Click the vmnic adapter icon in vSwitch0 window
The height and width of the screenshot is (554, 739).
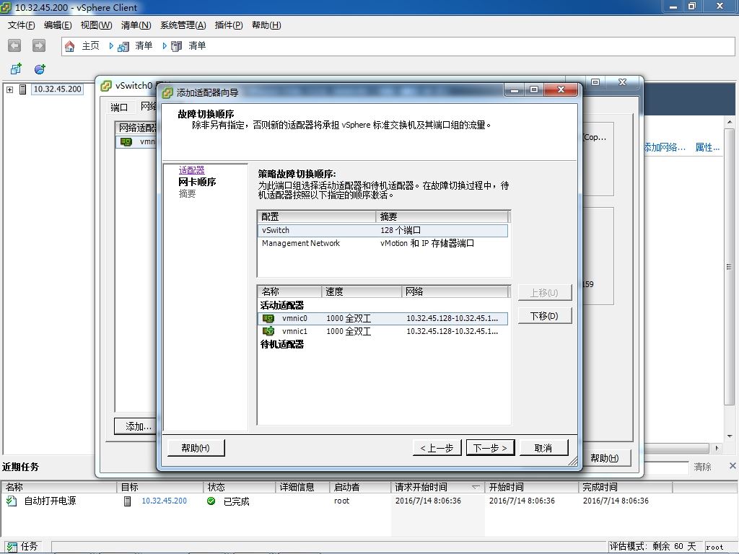tap(126, 141)
